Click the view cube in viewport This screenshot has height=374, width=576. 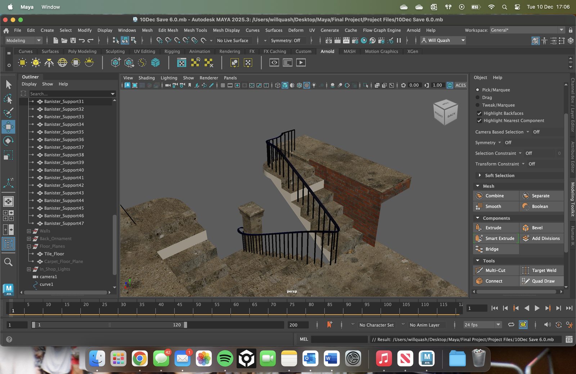445,112
